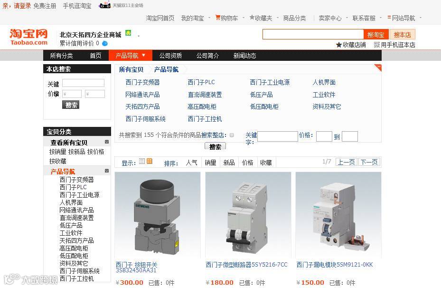Image resolution: width=441 pixels, height=288 pixels.
Task: Focus the filter keyword field 关键字
Action: [x=278, y=136]
